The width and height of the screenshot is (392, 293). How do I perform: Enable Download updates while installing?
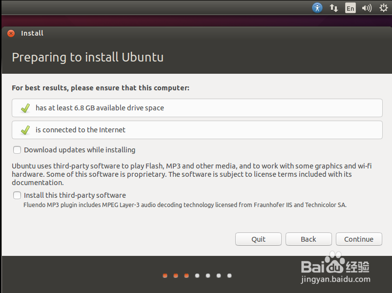point(17,150)
